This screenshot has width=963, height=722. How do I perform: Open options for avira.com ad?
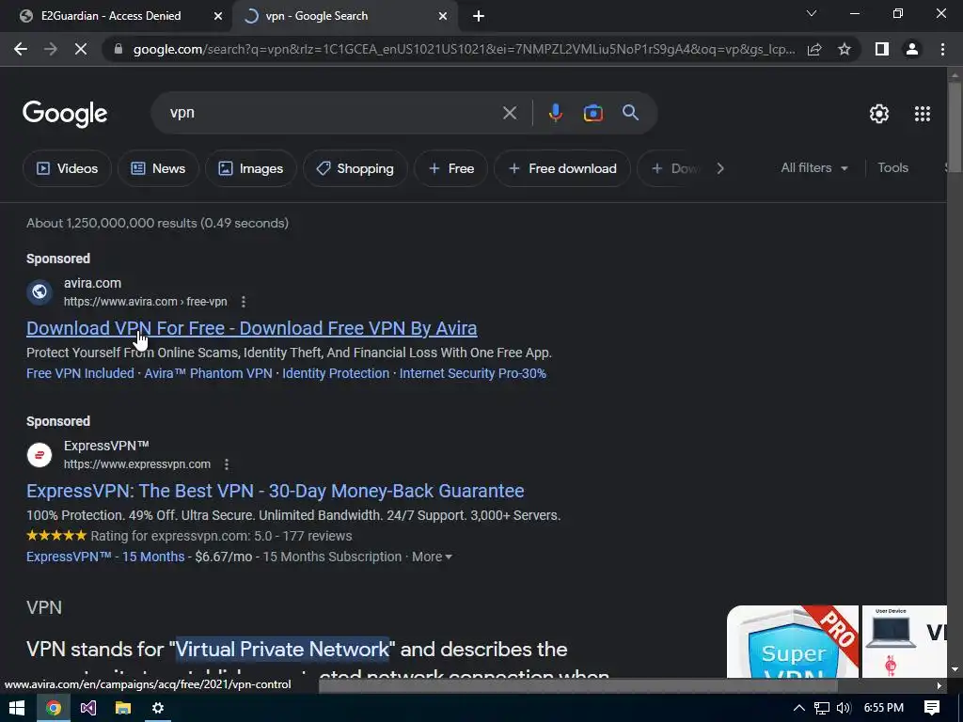pyautogui.click(x=244, y=302)
